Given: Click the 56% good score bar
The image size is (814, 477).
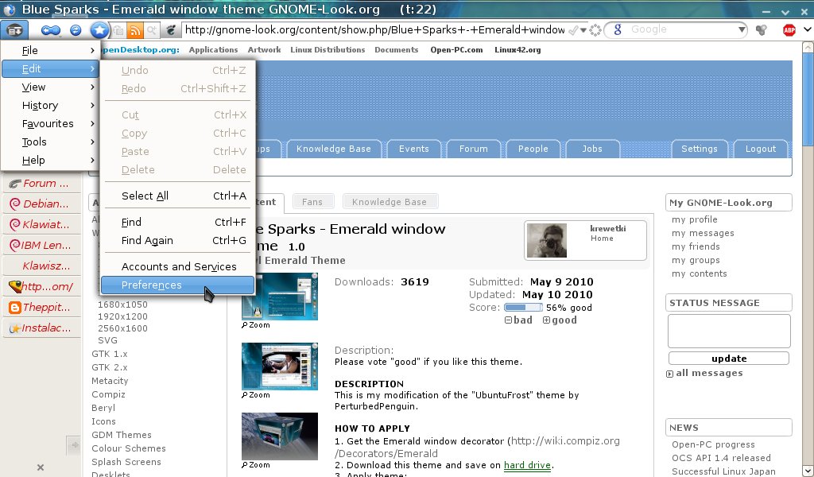Looking at the screenshot, I should (x=523, y=308).
